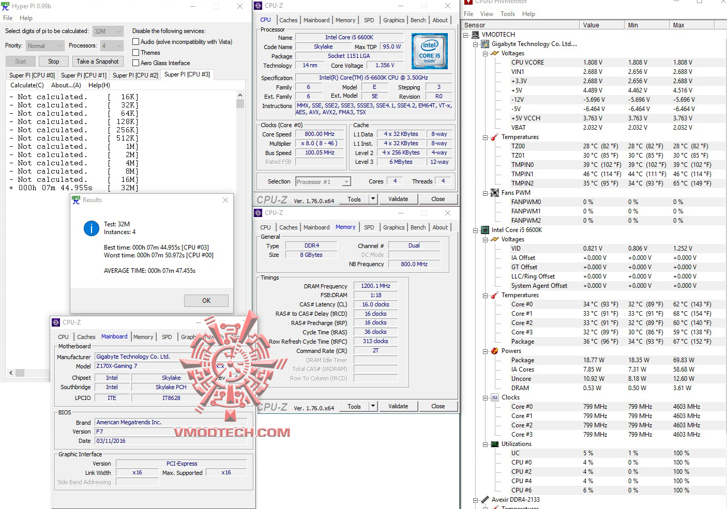
Task: Collapse the Fans PWM tree node
Action: click(x=485, y=193)
